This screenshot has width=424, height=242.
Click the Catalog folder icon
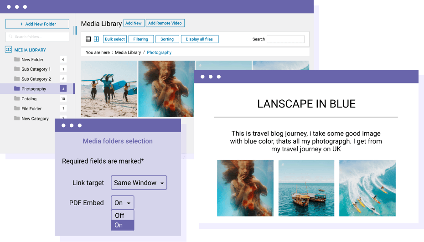pos(17,98)
